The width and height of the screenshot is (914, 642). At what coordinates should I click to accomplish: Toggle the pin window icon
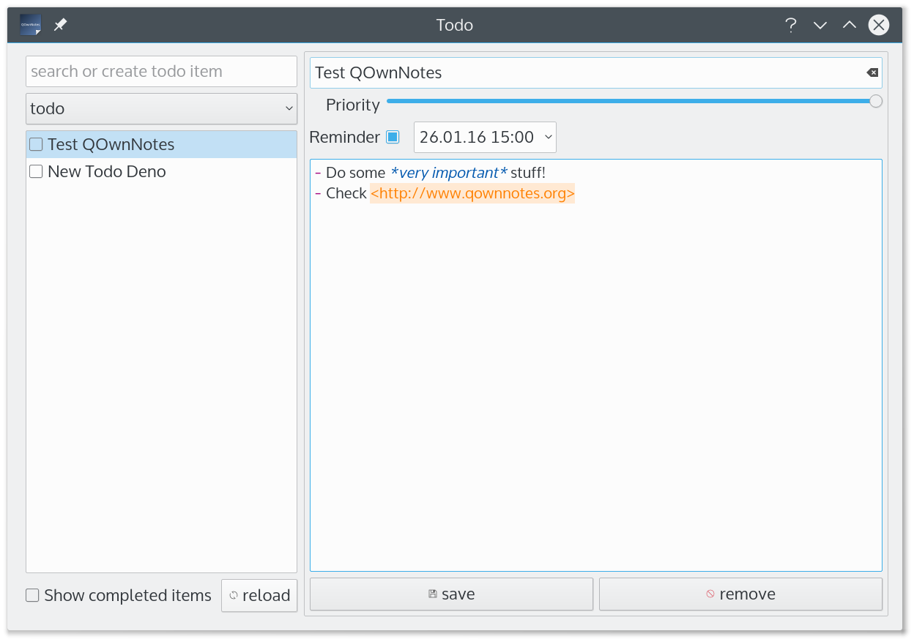click(60, 25)
